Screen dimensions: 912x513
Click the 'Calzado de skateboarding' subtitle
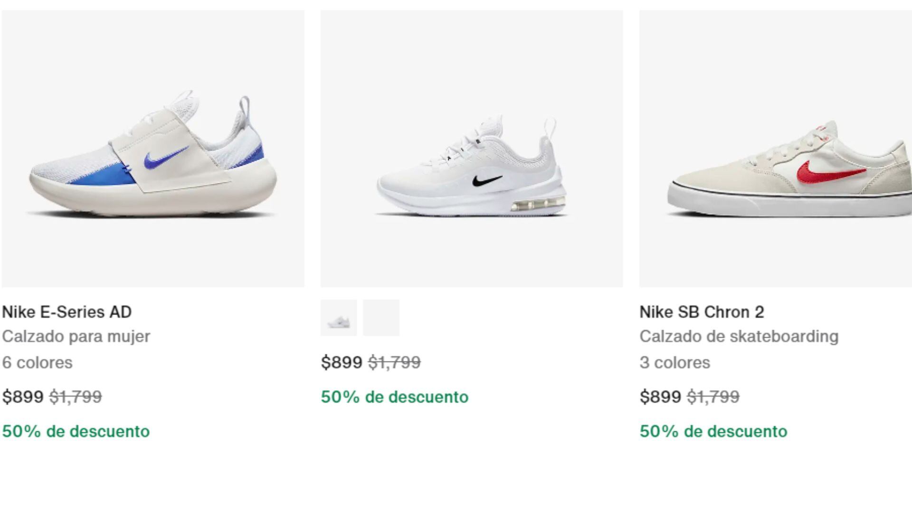click(x=739, y=336)
